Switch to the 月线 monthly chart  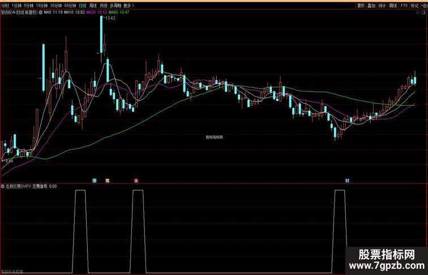pos(104,6)
